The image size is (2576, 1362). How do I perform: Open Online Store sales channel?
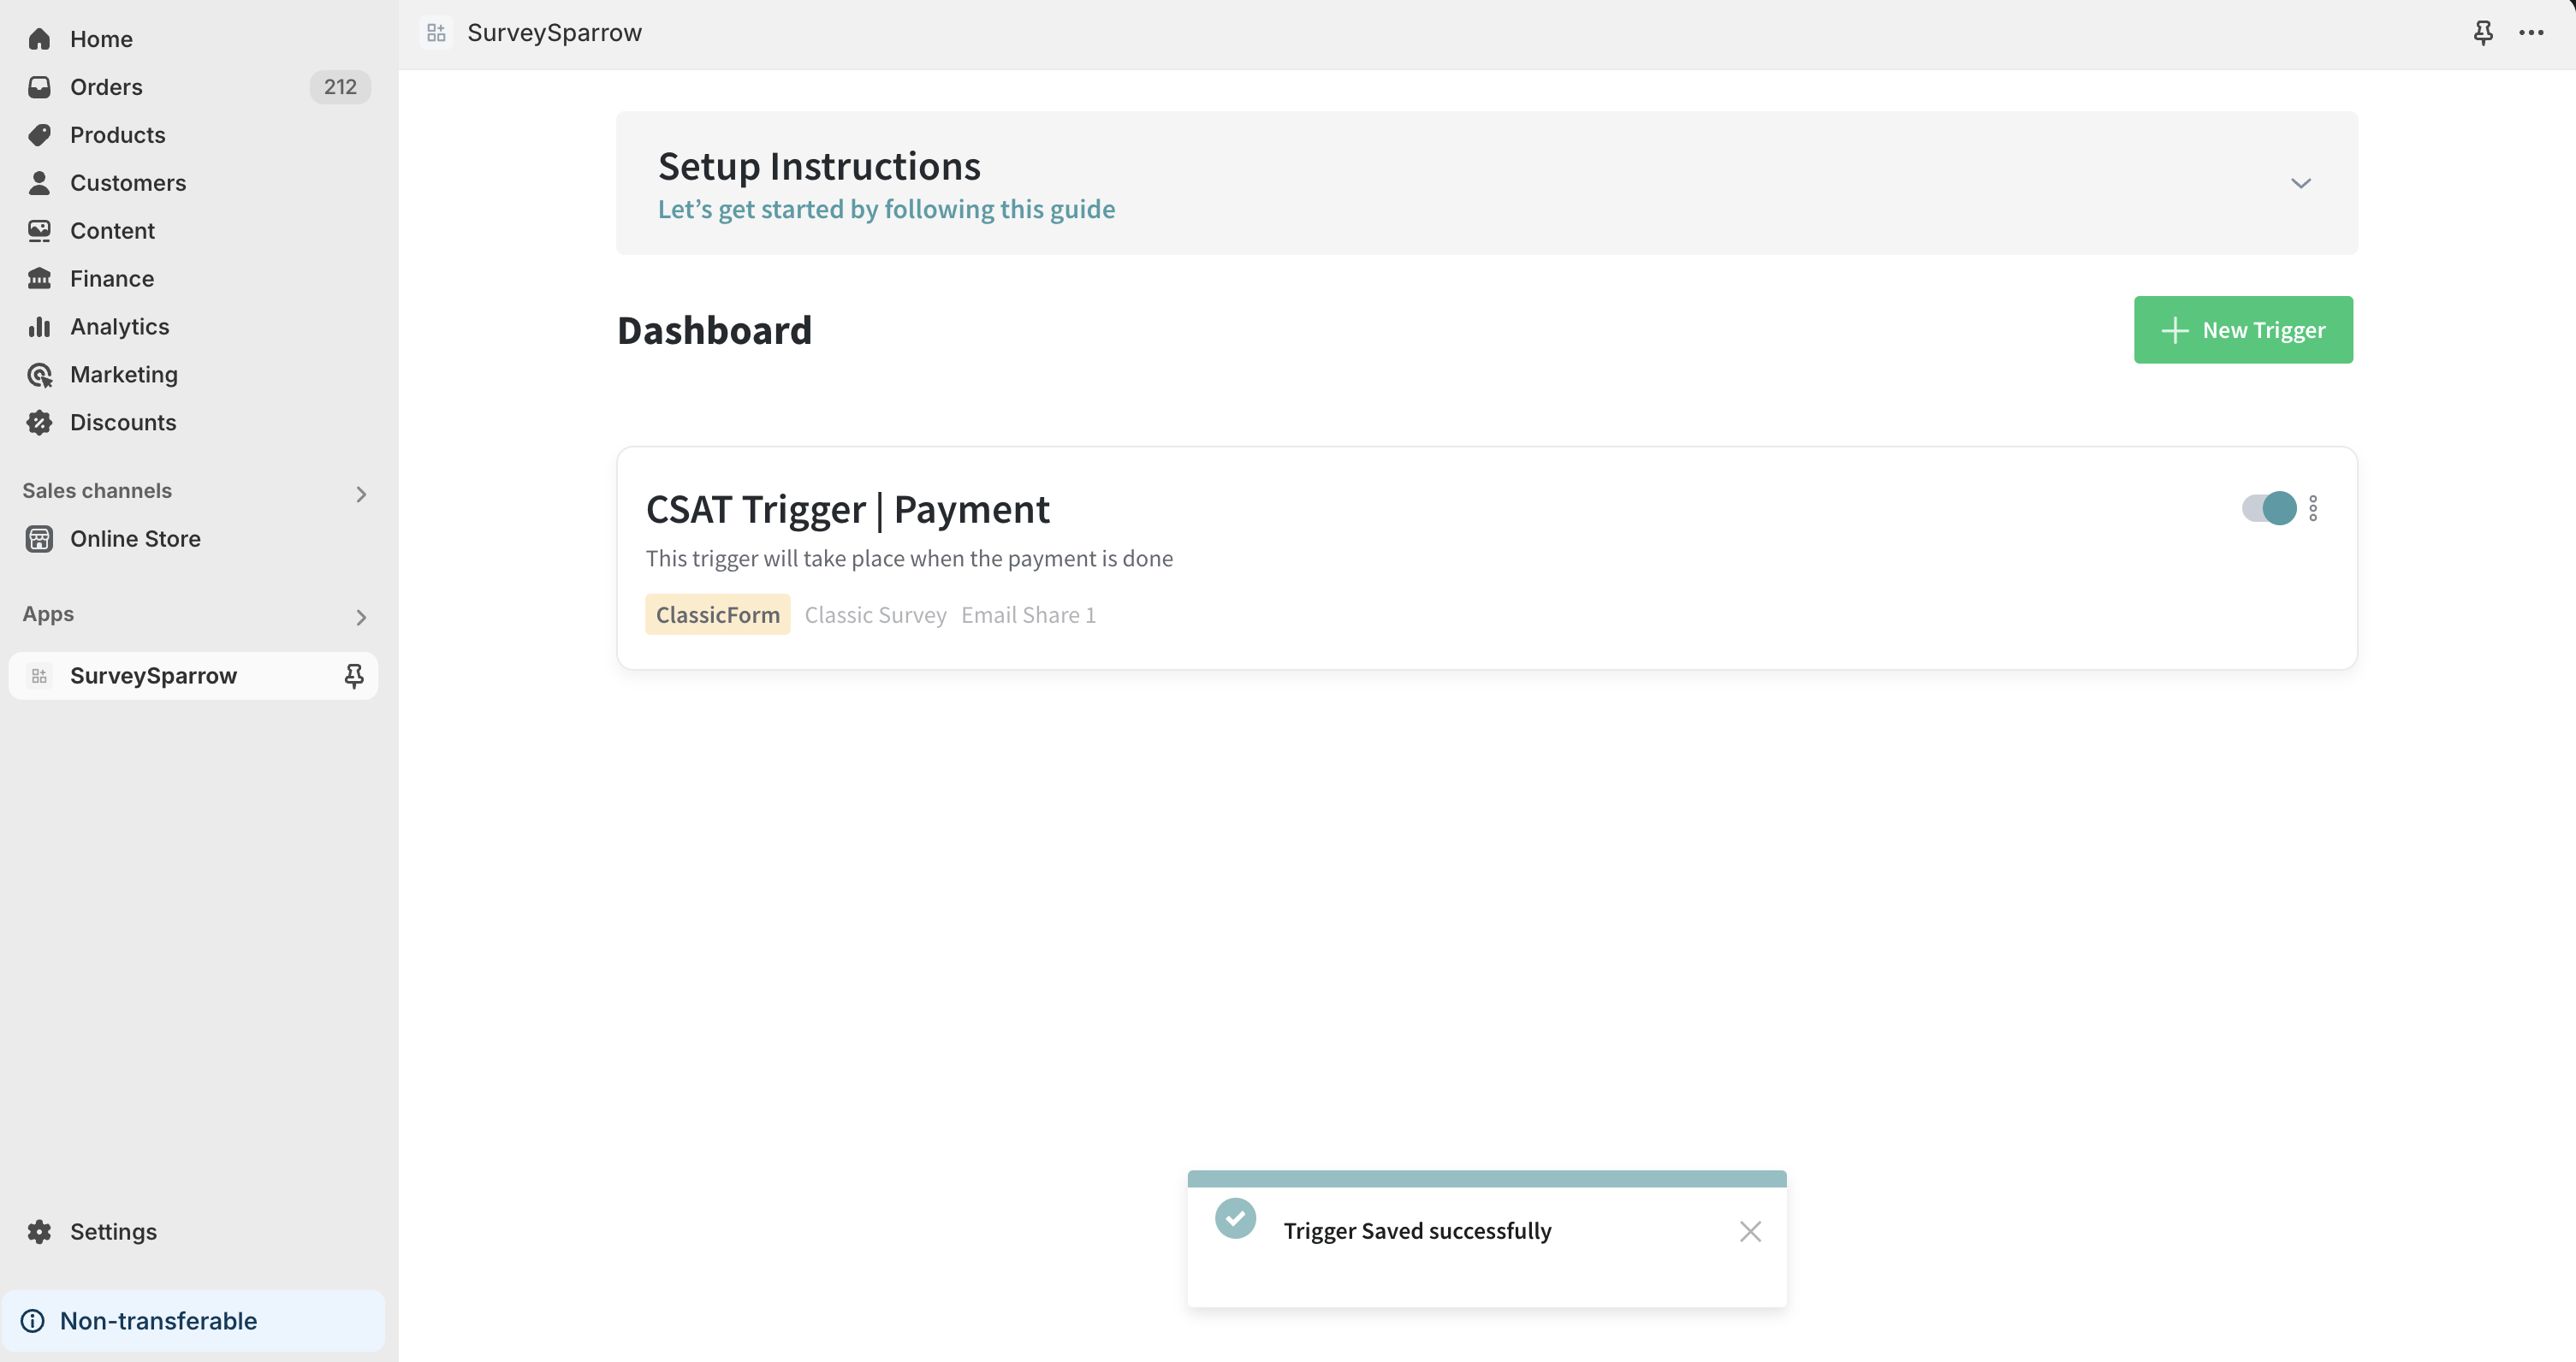pyautogui.click(x=135, y=539)
